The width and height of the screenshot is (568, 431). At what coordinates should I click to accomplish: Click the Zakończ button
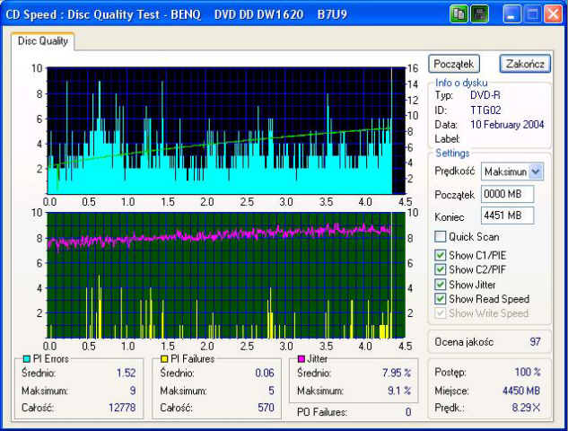pos(525,64)
